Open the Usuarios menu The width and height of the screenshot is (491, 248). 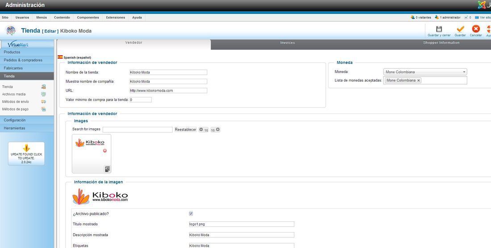(x=22, y=17)
